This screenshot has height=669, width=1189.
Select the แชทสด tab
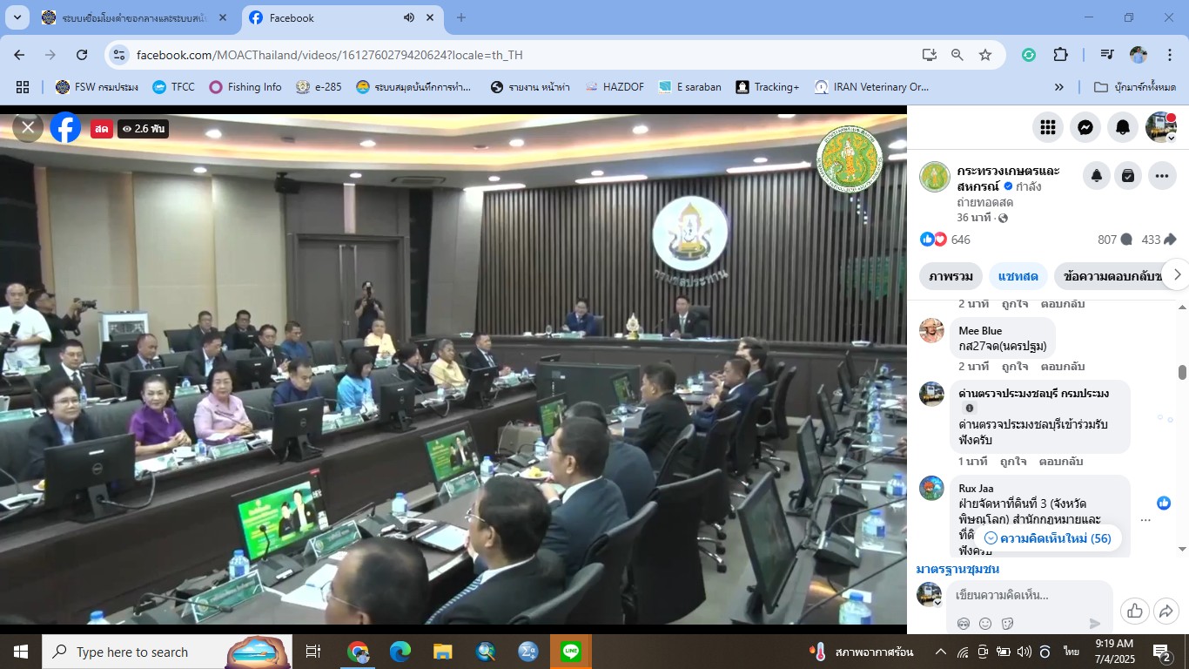click(1018, 276)
